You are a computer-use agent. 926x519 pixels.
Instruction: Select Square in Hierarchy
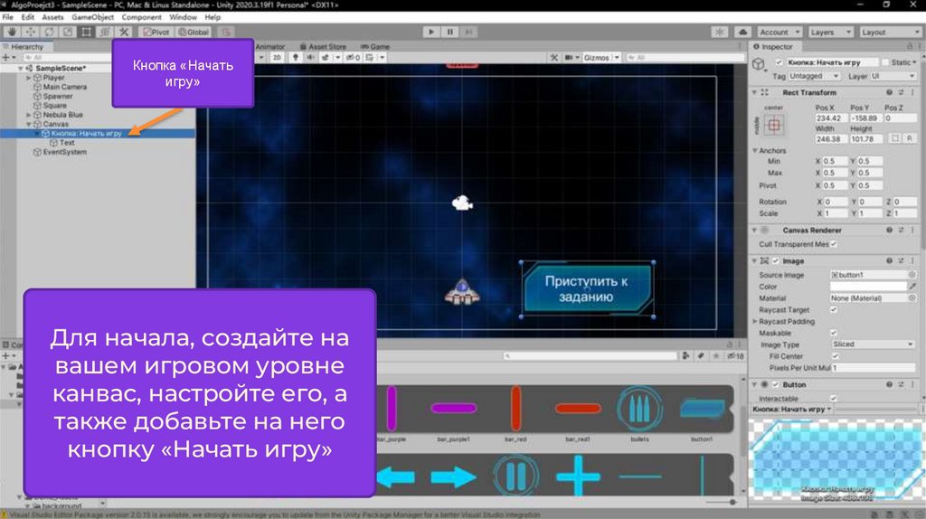point(54,105)
